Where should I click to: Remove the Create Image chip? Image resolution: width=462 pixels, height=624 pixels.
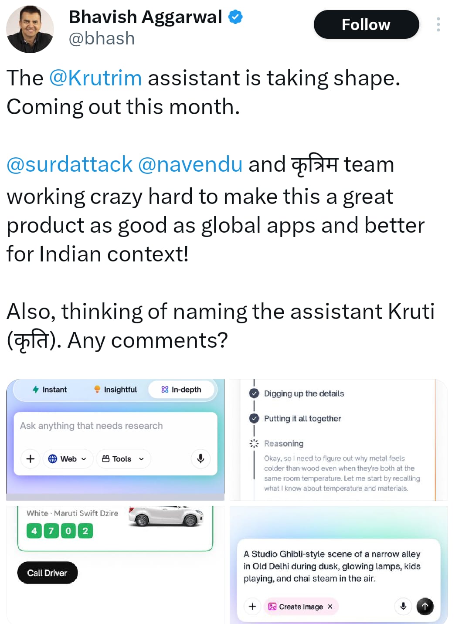coord(330,606)
